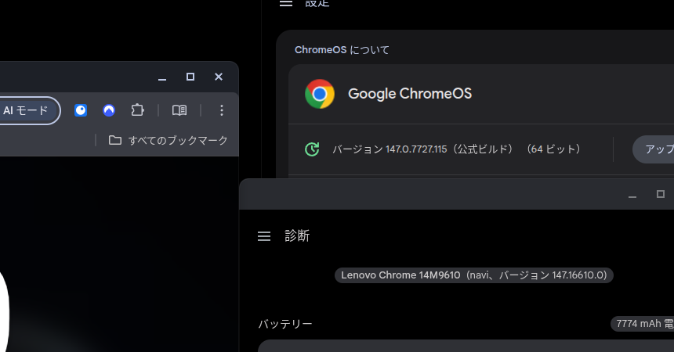Open the blue circle extension icon in Chrome
Screen dimensions: 674x352
click(81, 110)
